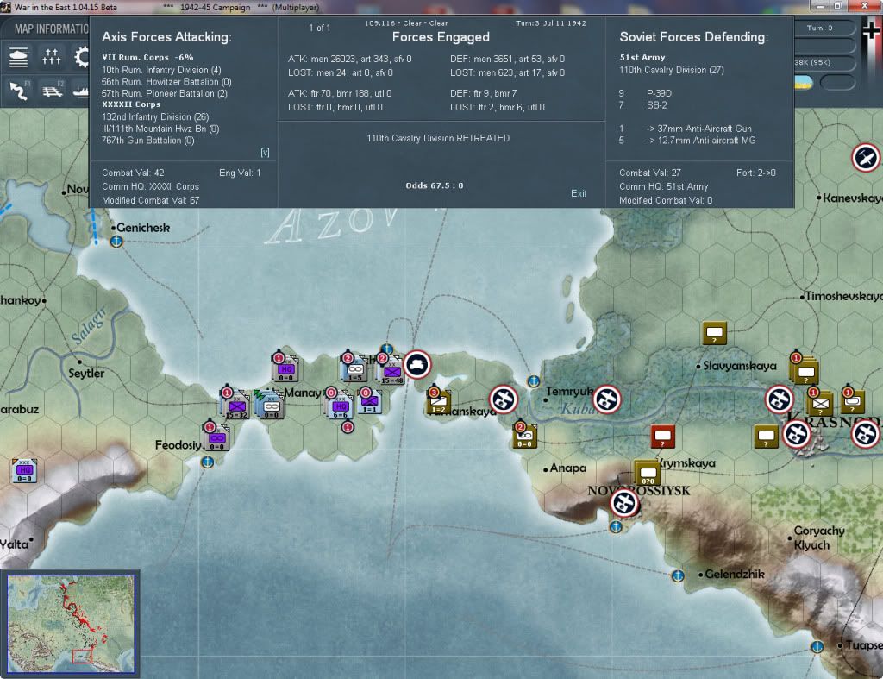Click the 'Odds 67.5 : 0' text
Screen dimensions: 883x679
click(435, 185)
